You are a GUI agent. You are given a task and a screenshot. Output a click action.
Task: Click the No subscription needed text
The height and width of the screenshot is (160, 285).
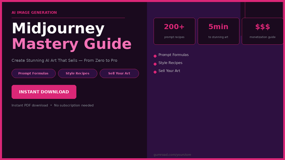tap(74, 105)
